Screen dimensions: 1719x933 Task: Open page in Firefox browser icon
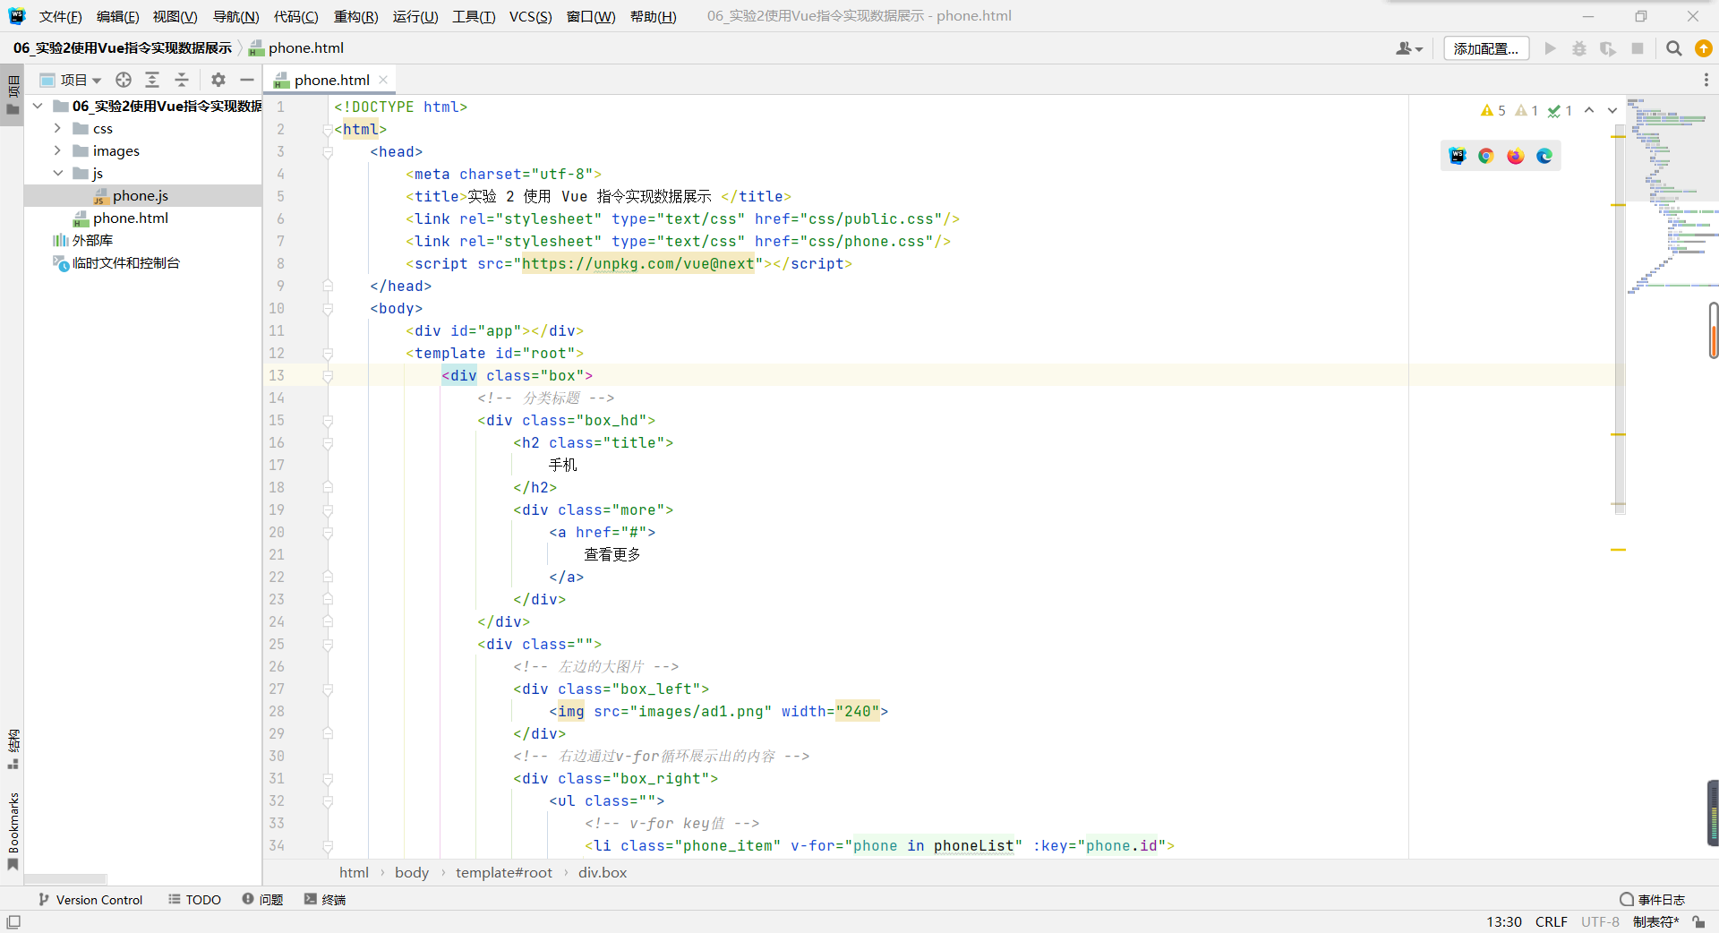(x=1515, y=156)
